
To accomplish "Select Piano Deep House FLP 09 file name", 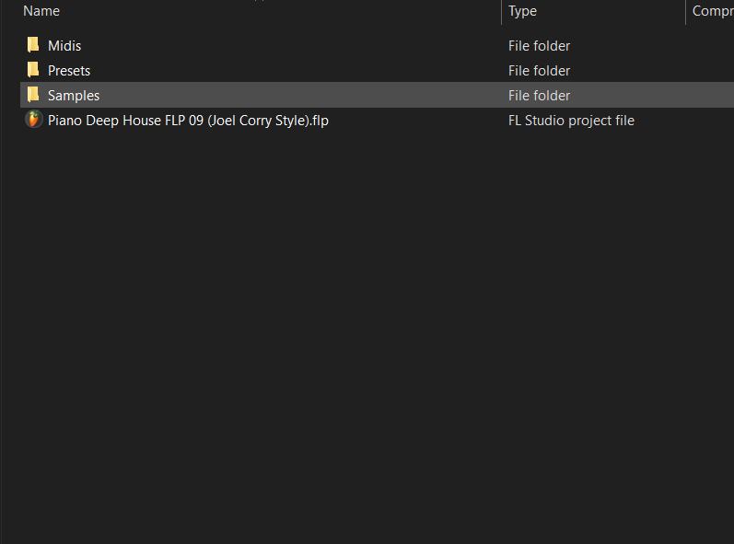I will 188,121.
